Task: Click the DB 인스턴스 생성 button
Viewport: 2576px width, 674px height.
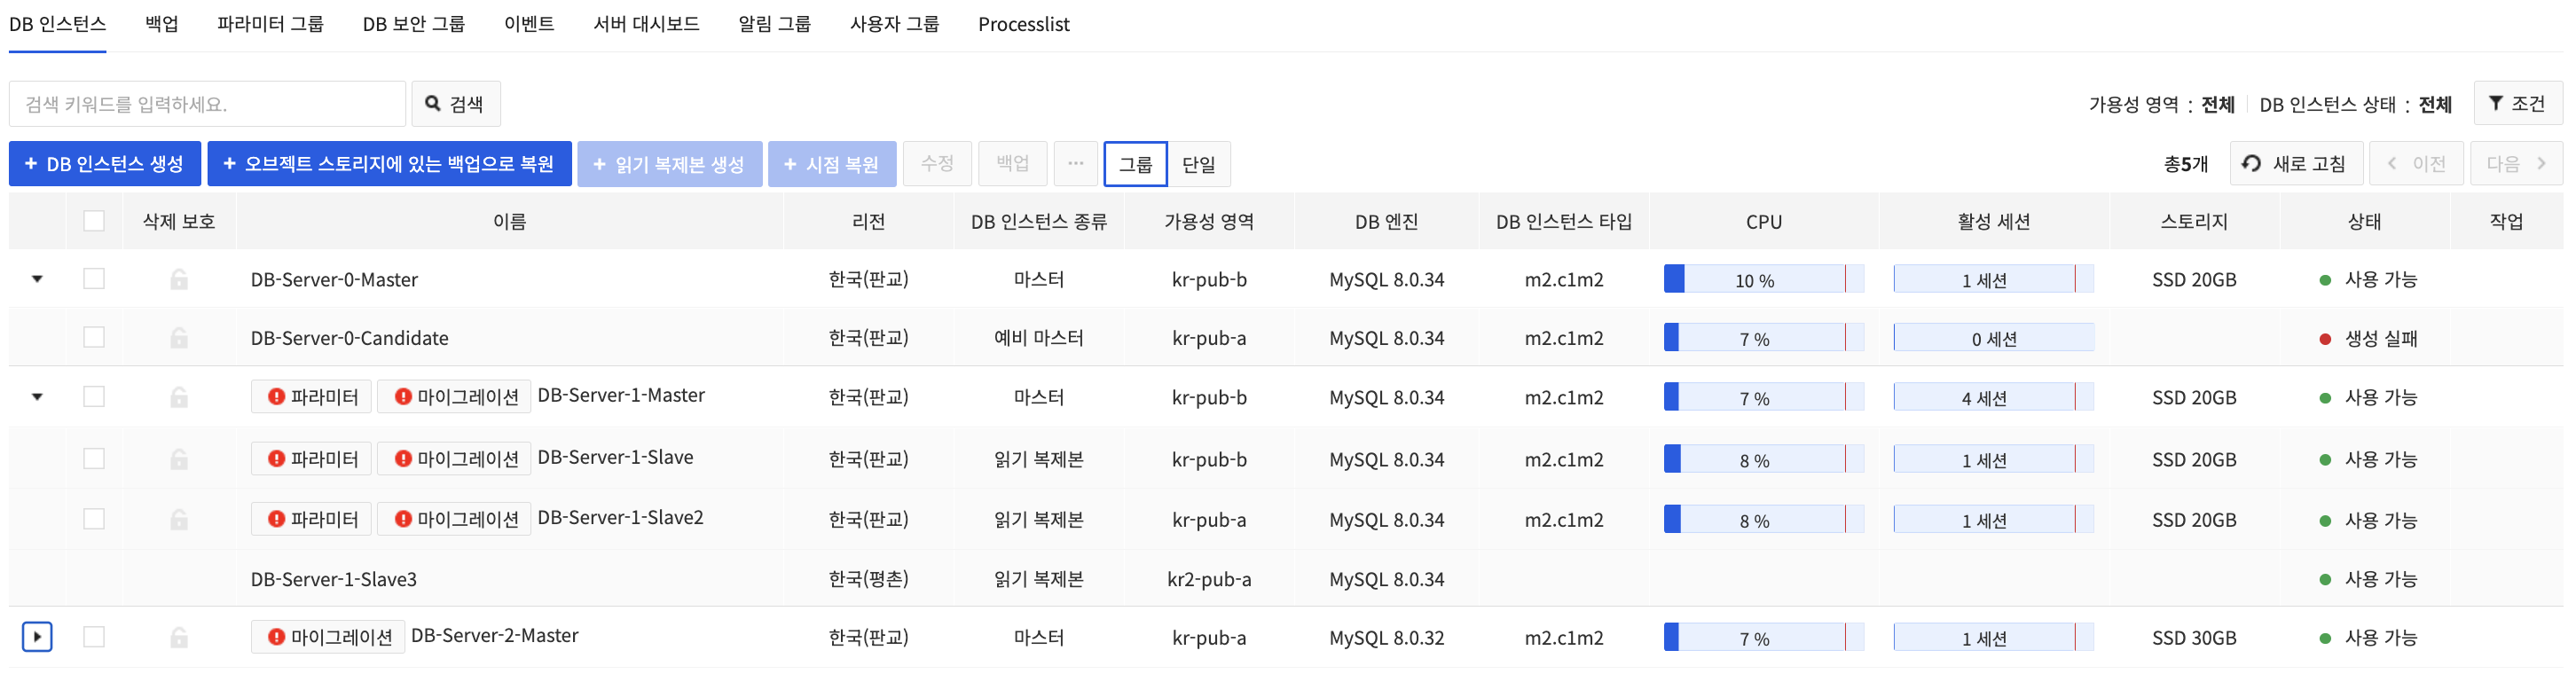Action: click(104, 163)
